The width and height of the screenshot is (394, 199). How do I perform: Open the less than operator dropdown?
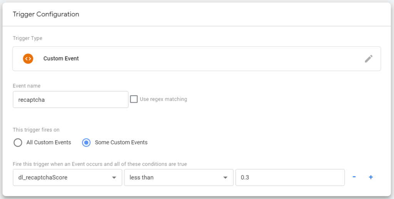179,177
